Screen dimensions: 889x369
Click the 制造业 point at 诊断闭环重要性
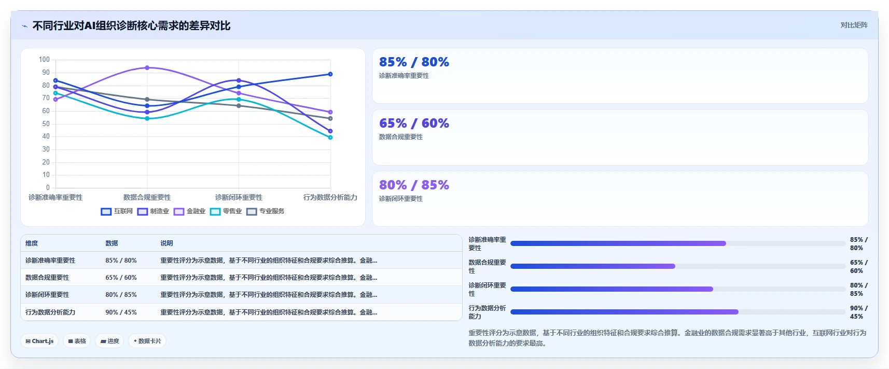(239, 80)
